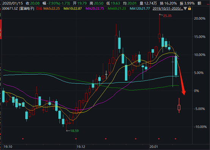
Task: Click the 19.10 x-axis date label
Action: [x=8, y=147]
